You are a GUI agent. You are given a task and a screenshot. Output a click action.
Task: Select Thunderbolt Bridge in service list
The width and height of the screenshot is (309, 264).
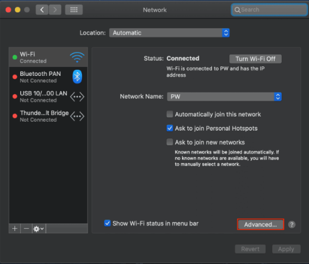(x=49, y=116)
